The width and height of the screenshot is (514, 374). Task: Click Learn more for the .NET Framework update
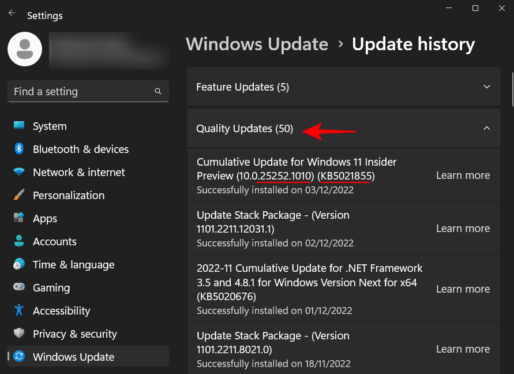tap(463, 289)
